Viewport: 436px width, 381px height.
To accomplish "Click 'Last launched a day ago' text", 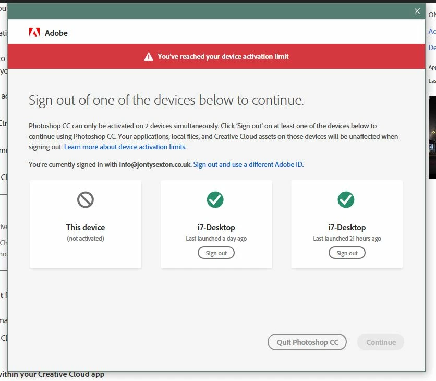I will coord(216,239).
